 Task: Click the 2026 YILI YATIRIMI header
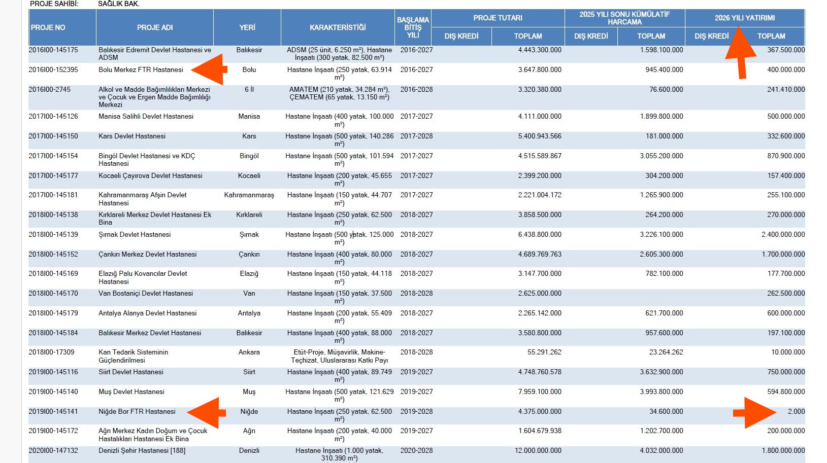coord(745,18)
